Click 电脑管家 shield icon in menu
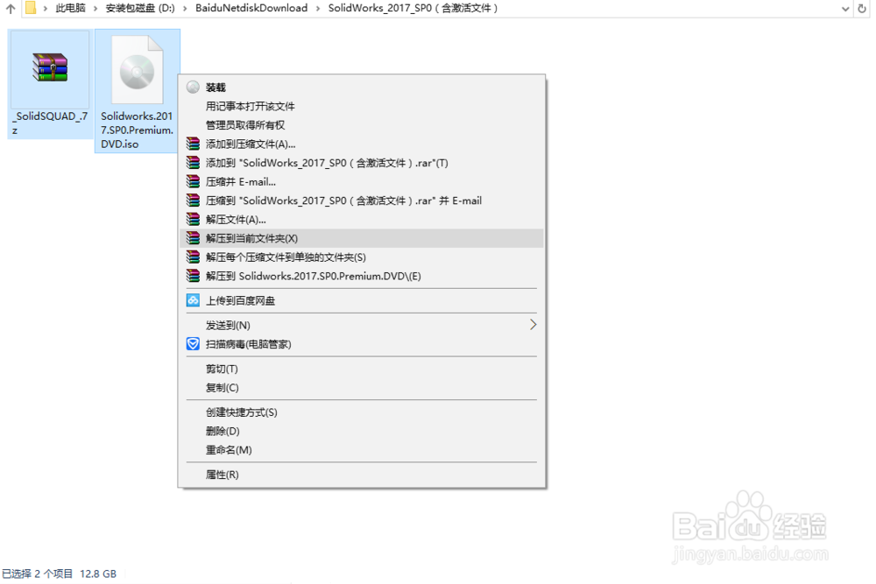This screenshot has height=584, width=876. tap(193, 344)
